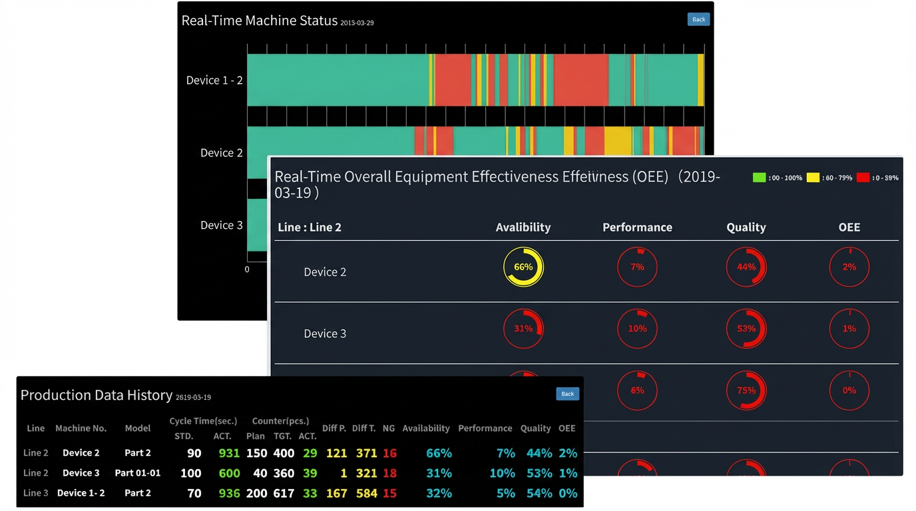Select Device 3 Performance gauge showing 10%

pos(637,329)
